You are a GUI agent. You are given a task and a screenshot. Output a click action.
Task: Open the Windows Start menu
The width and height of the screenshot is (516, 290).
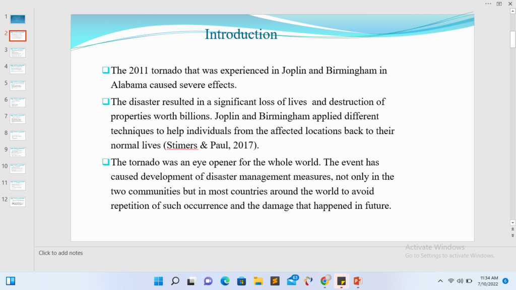click(158, 281)
